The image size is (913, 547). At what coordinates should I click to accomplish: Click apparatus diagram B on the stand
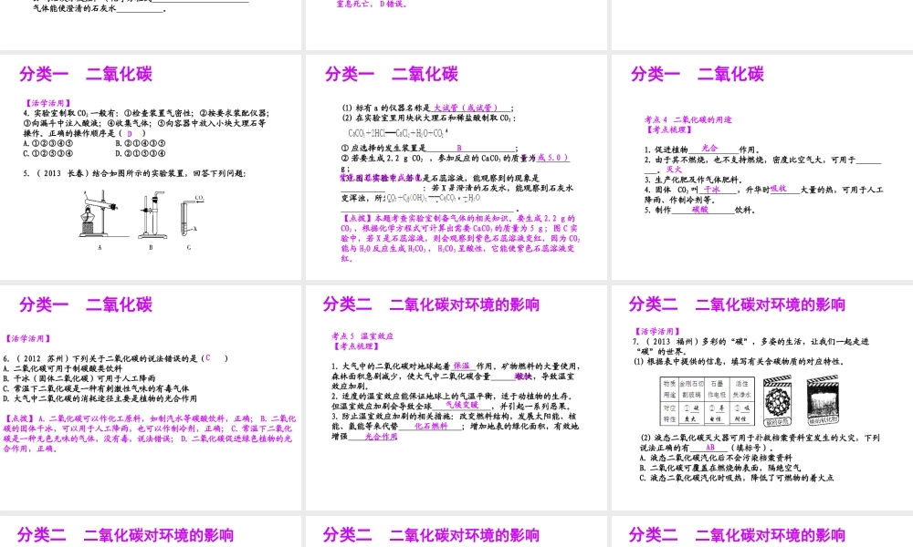(151, 215)
